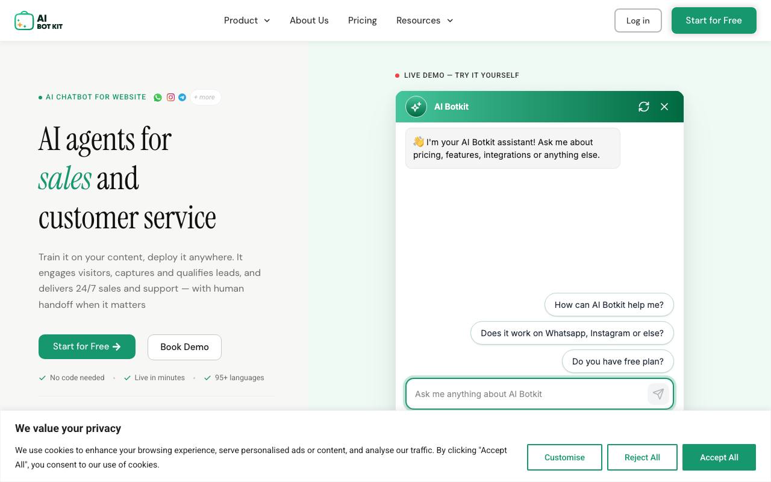Click the Book Demo button
771x482 pixels.
coord(184,347)
